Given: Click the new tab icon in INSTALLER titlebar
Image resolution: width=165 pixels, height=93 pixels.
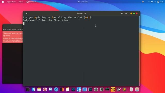Looking at the screenshot, I should tap(27, 13).
